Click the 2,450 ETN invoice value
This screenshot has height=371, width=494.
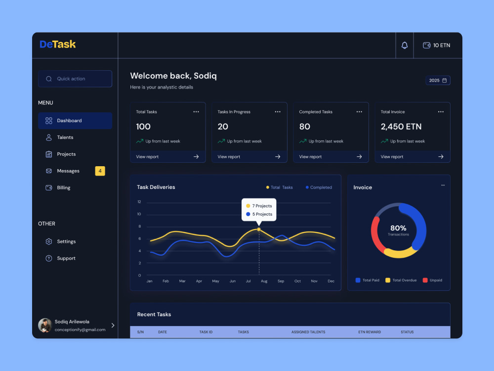click(x=401, y=127)
